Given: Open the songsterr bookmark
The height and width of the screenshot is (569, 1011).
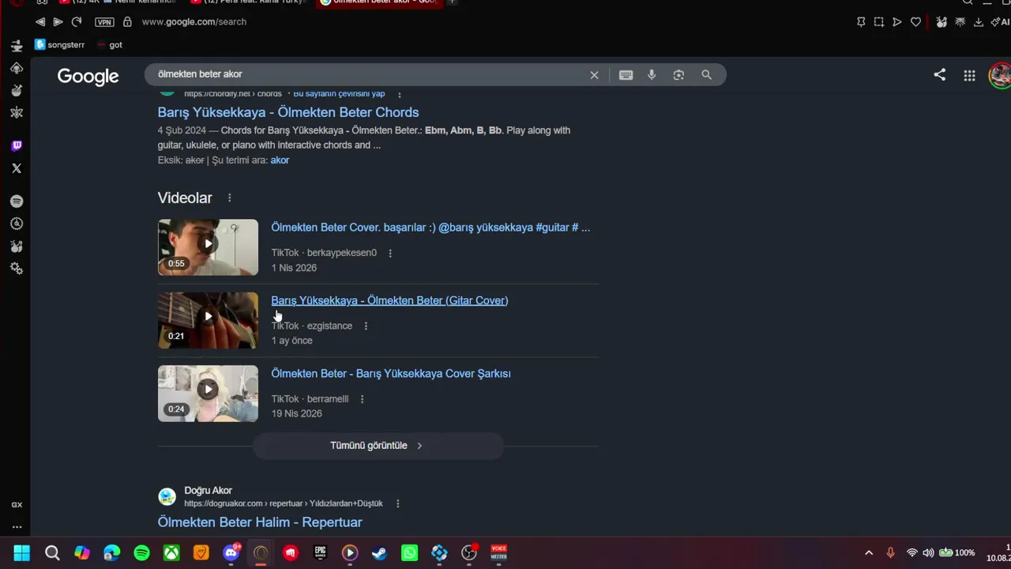Looking at the screenshot, I should tap(60, 45).
